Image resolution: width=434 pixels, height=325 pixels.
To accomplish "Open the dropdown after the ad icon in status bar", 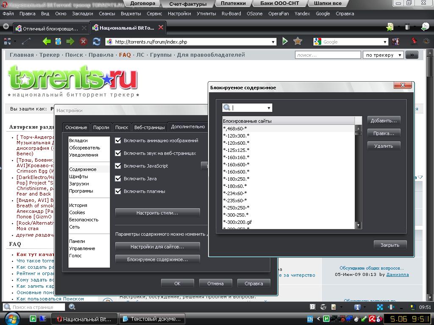I will pyautogui.click(x=341, y=307).
